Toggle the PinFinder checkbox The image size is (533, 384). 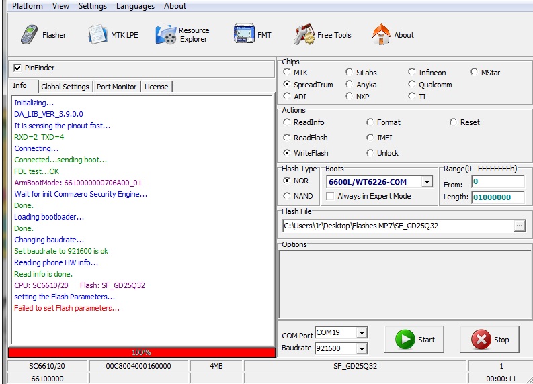[17, 68]
